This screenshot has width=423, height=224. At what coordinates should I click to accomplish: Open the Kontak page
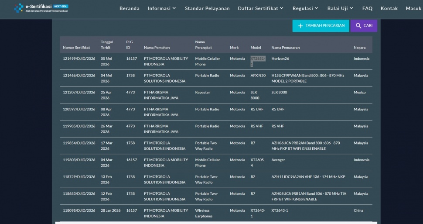coord(389,8)
